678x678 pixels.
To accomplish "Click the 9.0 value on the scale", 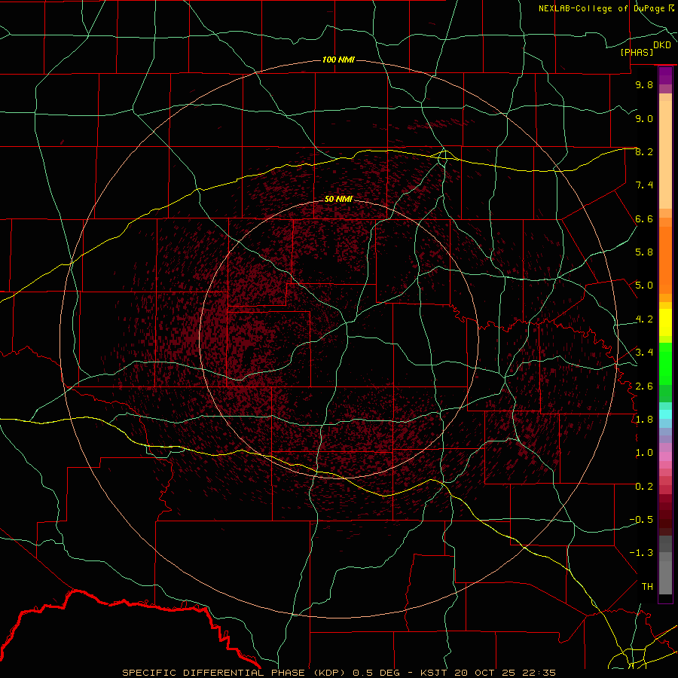I will (x=644, y=118).
